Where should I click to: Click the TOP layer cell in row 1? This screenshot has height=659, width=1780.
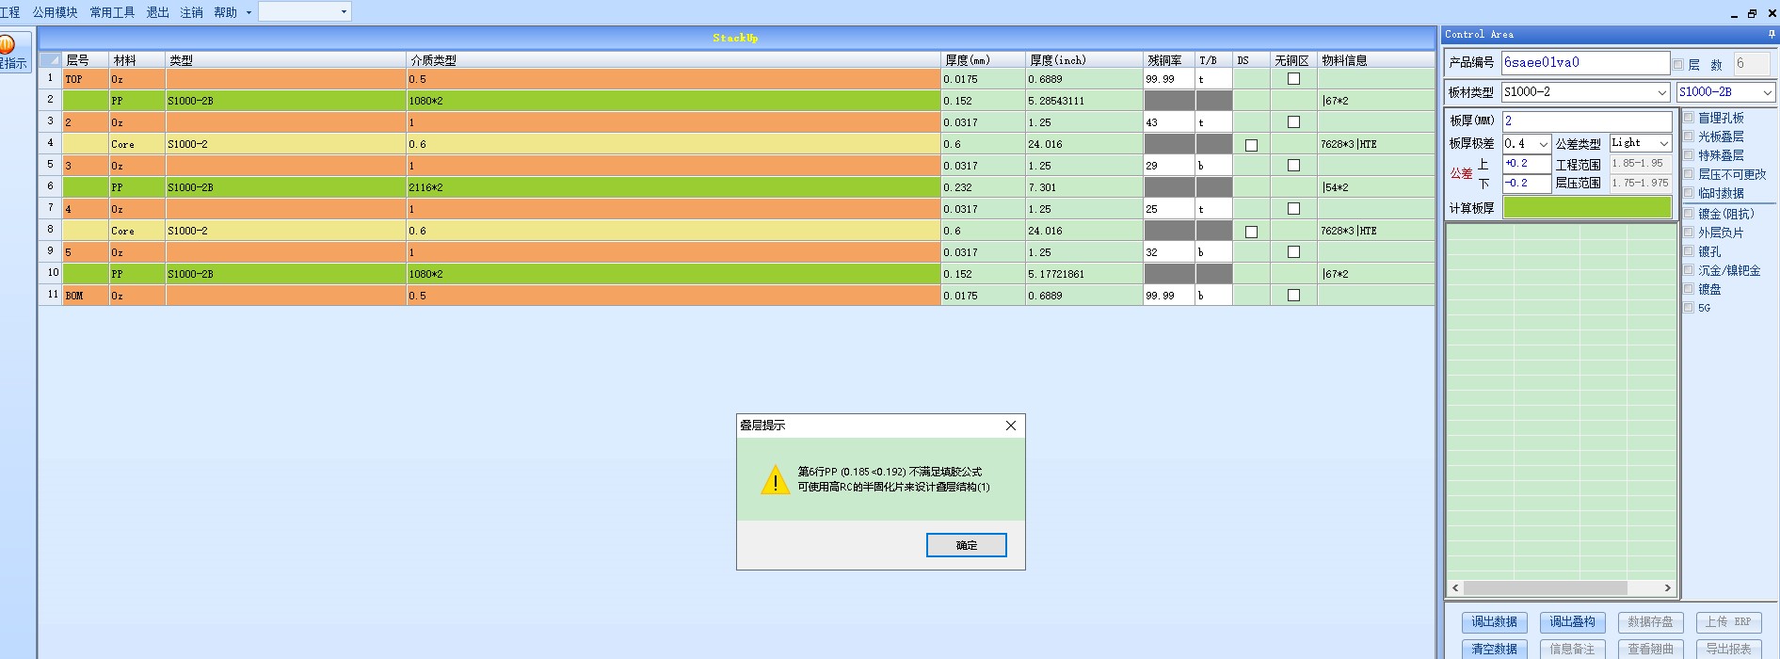tap(85, 79)
